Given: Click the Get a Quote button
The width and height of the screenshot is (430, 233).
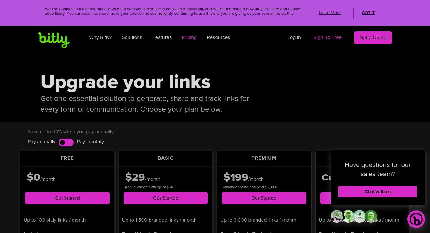Looking at the screenshot, I should point(373,38).
